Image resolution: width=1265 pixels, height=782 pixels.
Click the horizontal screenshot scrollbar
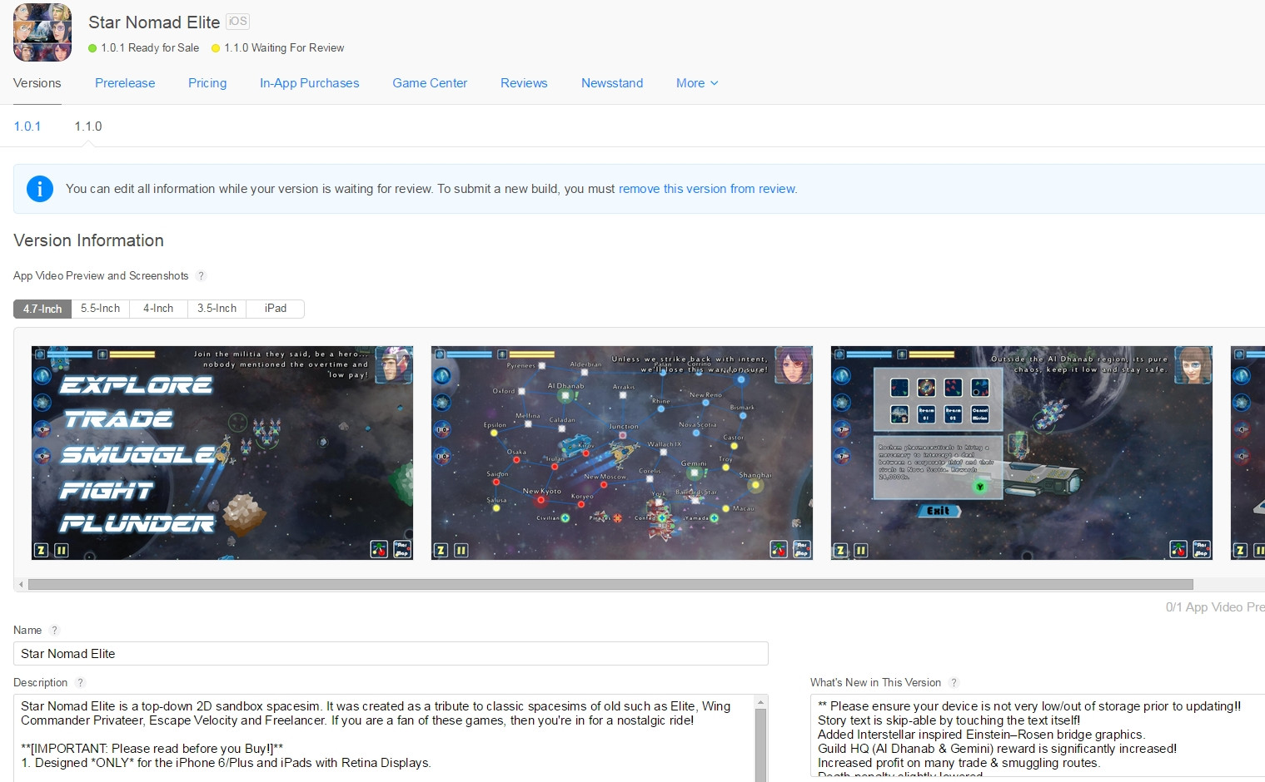coord(610,585)
